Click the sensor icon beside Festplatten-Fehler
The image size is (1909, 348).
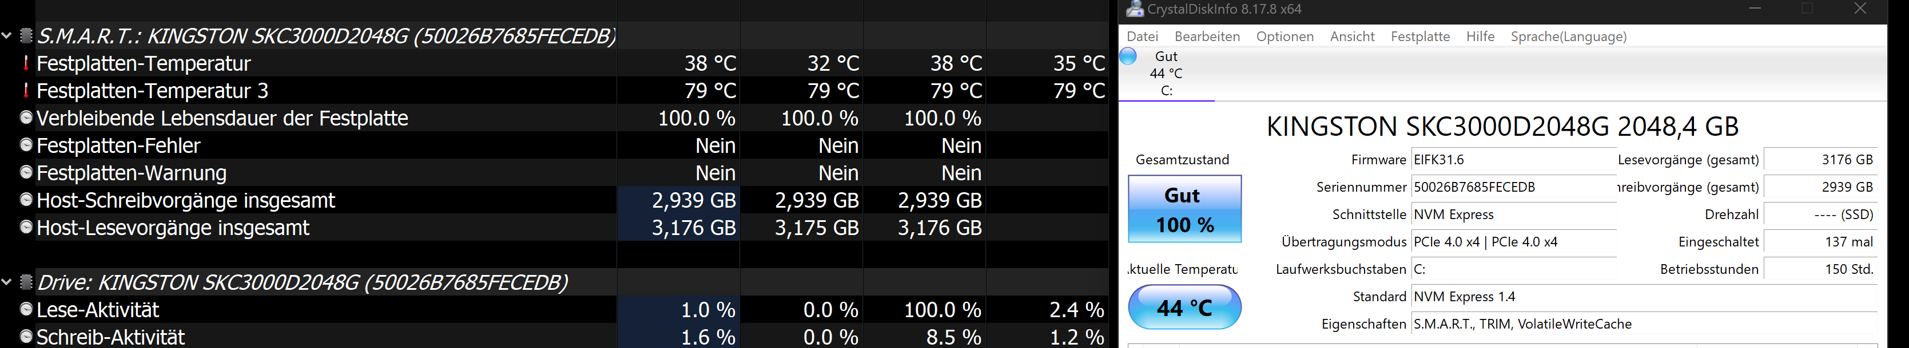26,145
